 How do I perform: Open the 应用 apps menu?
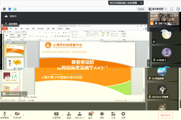click(113, 115)
